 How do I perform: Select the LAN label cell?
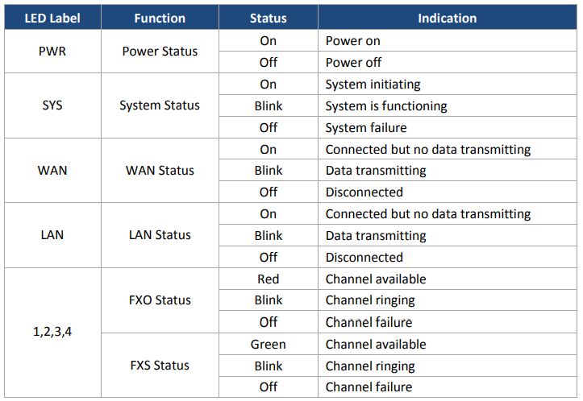pyautogui.click(x=53, y=235)
